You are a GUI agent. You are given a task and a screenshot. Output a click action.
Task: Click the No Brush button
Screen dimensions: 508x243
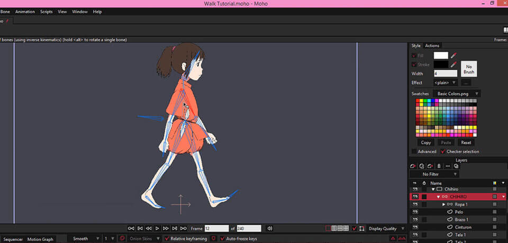pyautogui.click(x=469, y=69)
